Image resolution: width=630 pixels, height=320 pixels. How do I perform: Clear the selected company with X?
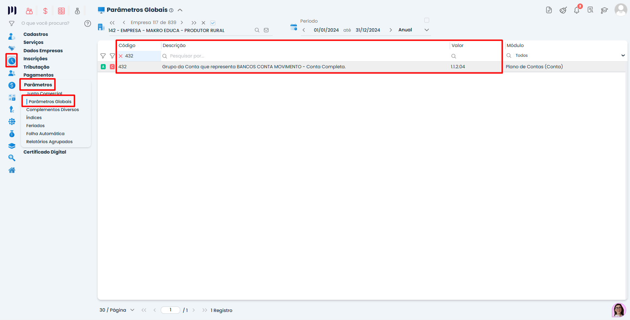(x=203, y=23)
